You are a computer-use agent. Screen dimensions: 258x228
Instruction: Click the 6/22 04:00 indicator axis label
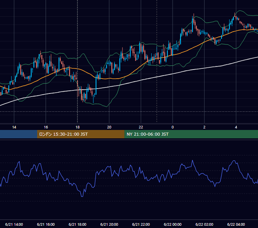[x=236, y=224]
